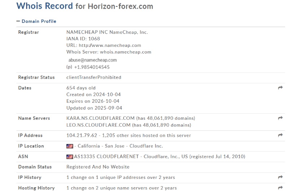Click the IP Location row label

(x=31, y=146)
